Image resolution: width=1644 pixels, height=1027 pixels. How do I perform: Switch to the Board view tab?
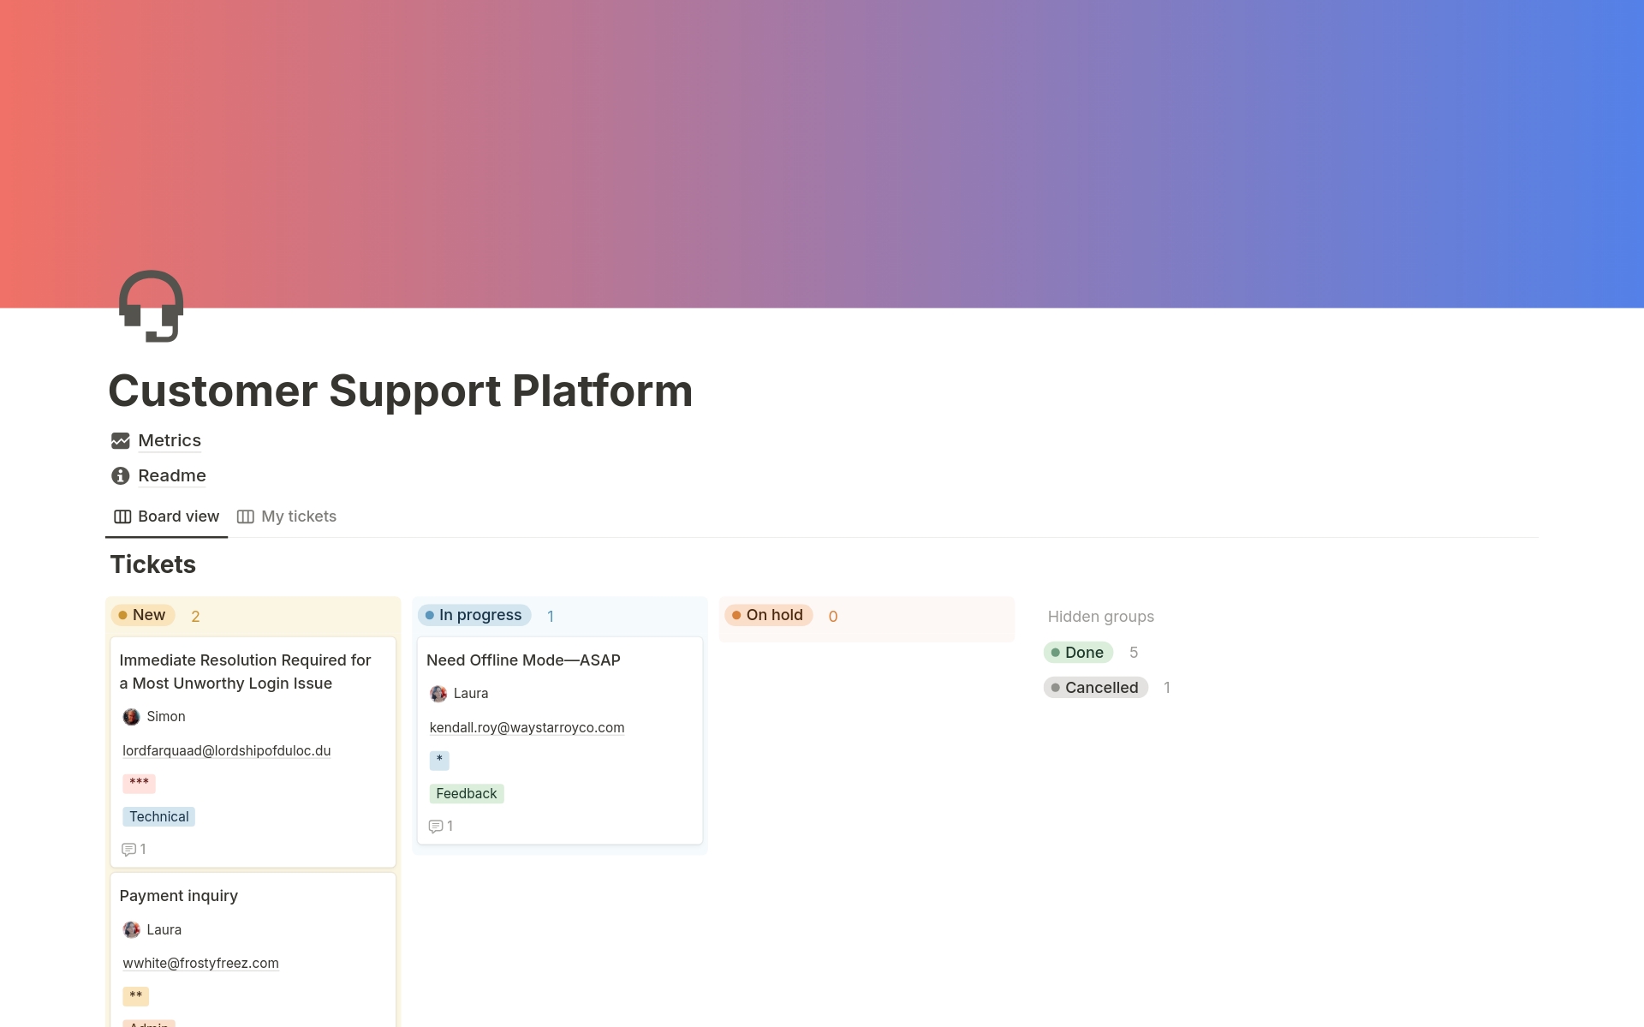(178, 516)
